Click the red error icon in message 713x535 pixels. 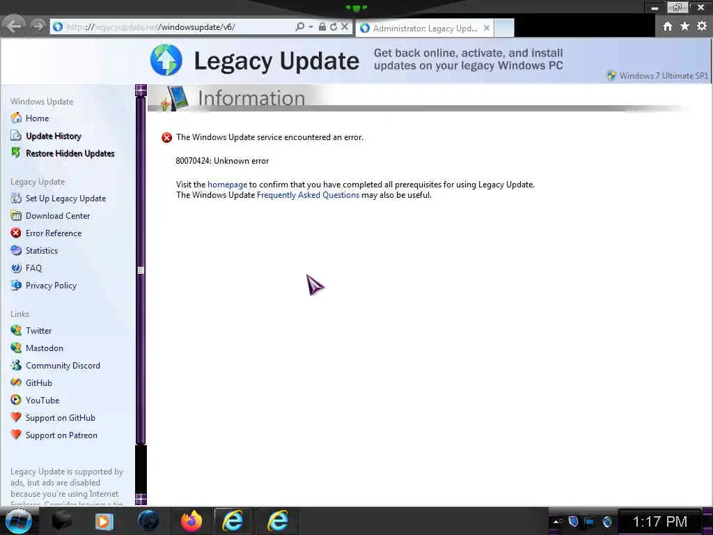click(167, 137)
